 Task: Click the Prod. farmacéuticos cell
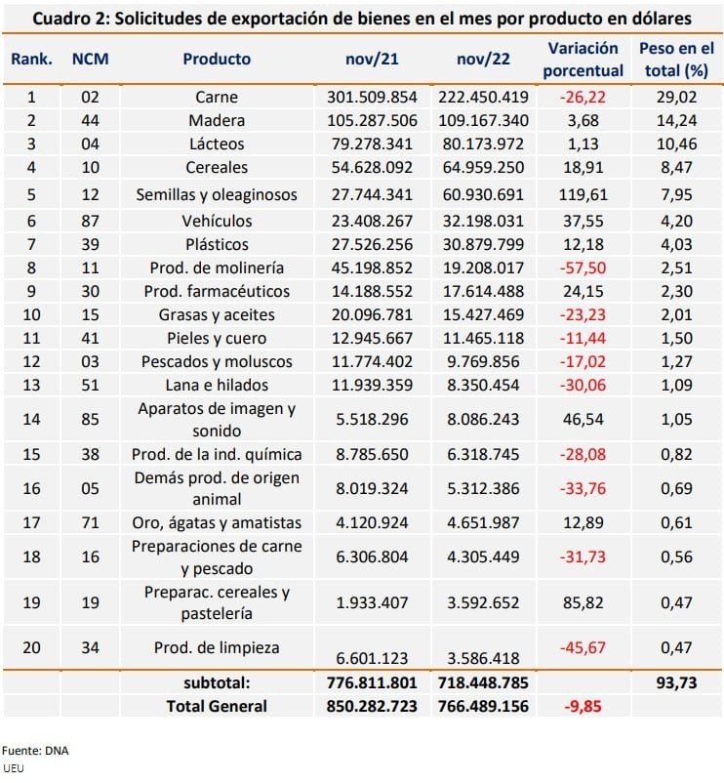click(x=217, y=291)
